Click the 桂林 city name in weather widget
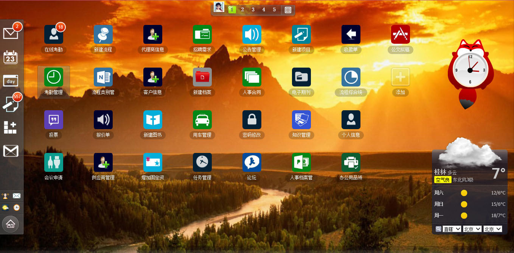The width and height of the screenshot is (514, 253). point(440,172)
